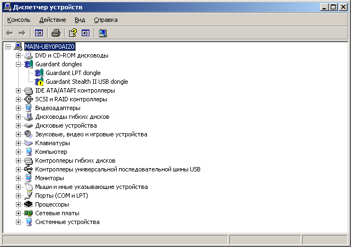Select Звуковые, видео и игровые устройства

pos(91,134)
